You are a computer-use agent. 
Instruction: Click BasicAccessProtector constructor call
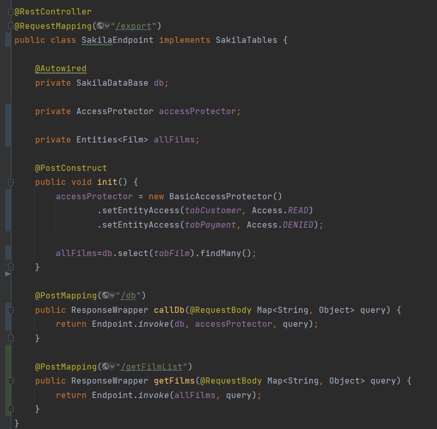pyautogui.click(x=225, y=196)
